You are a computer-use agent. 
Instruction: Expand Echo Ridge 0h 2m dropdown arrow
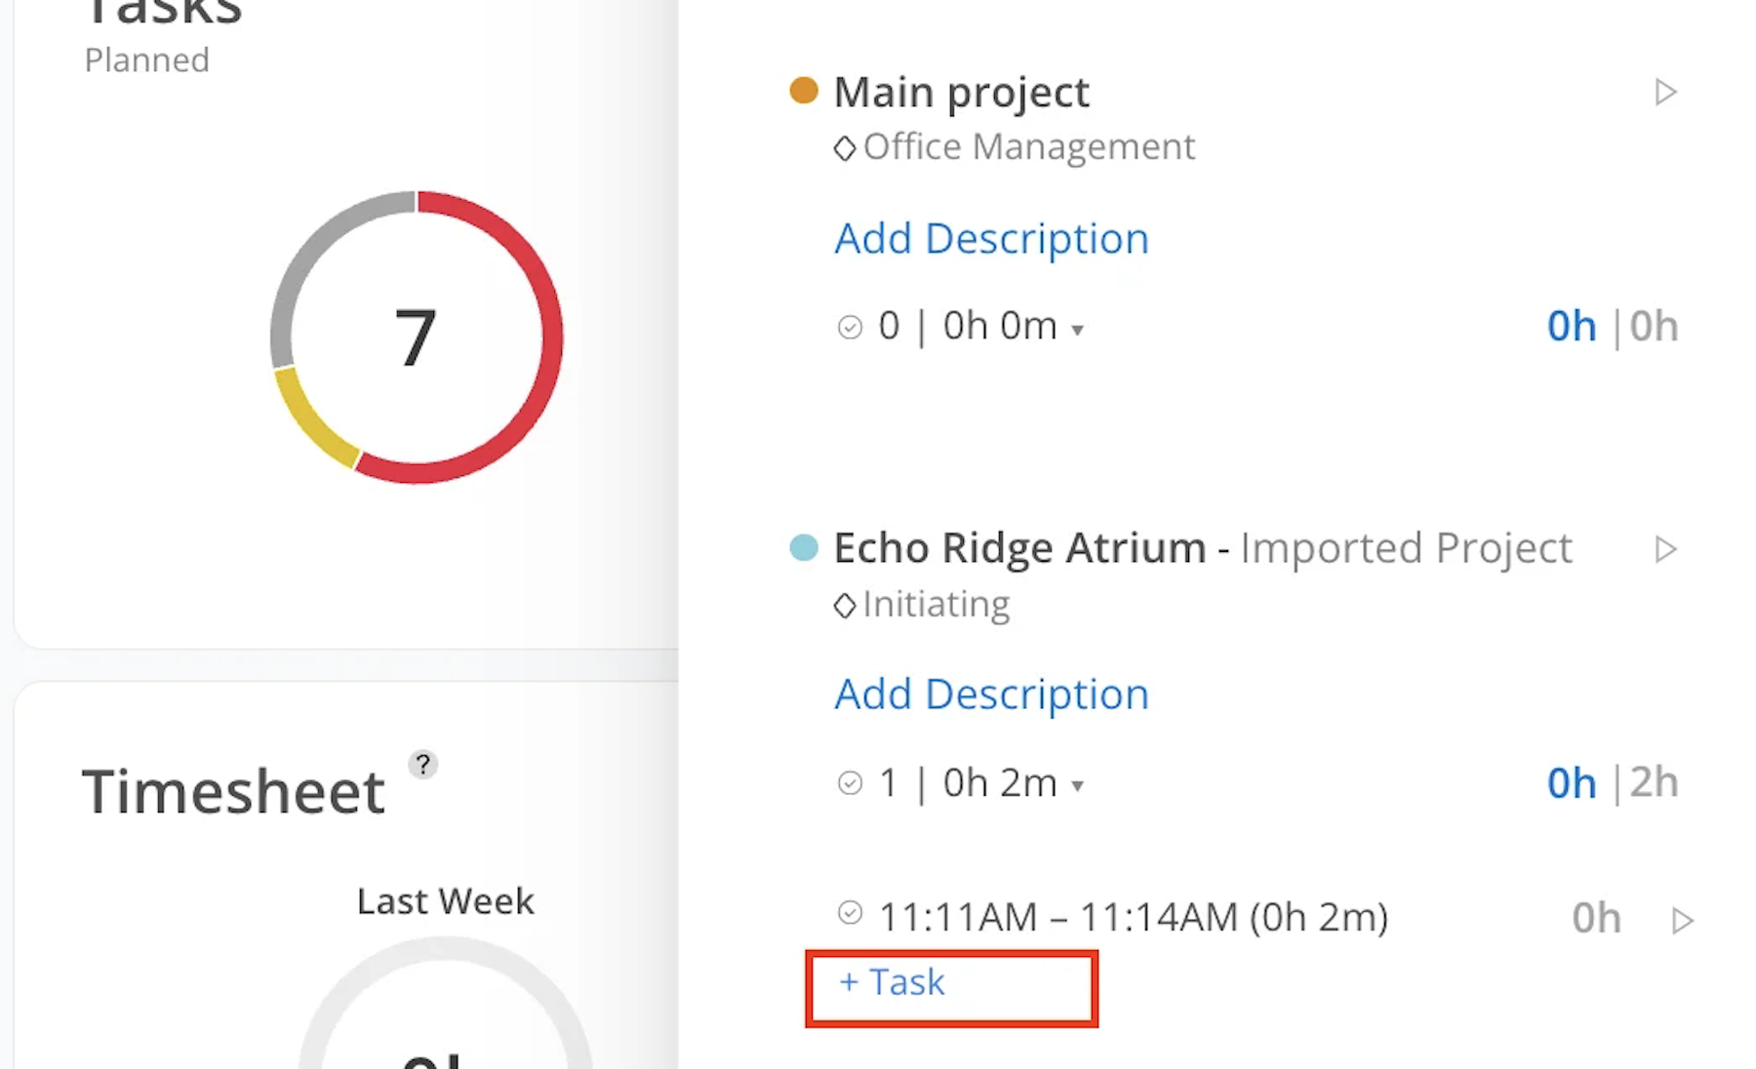[1078, 786]
